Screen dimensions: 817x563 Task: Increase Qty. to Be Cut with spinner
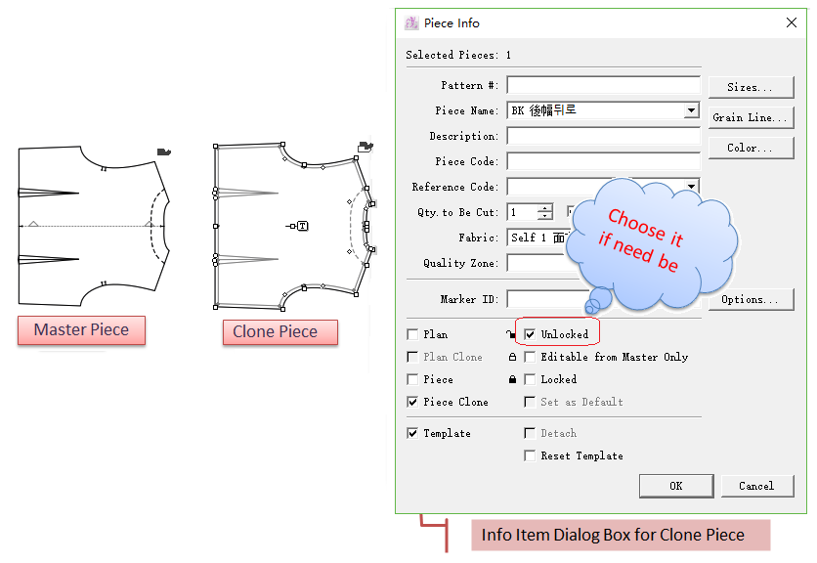[x=544, y=208]
